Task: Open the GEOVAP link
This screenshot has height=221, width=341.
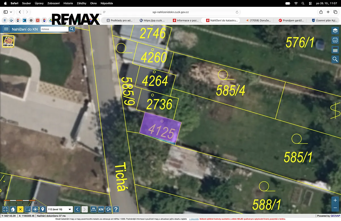Action: [x=335, y=216]
